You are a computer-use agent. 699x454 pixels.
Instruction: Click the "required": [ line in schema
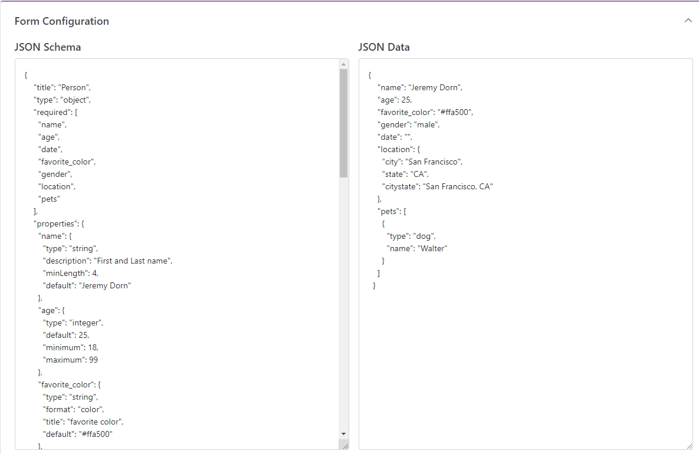[55, 112]
